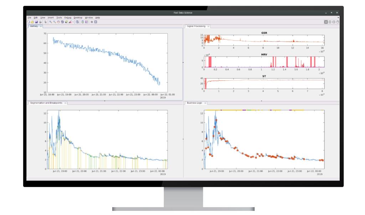Select the Zoom In tool
Viewport: 365px width, 215px height.
click(x=50, y=22)
